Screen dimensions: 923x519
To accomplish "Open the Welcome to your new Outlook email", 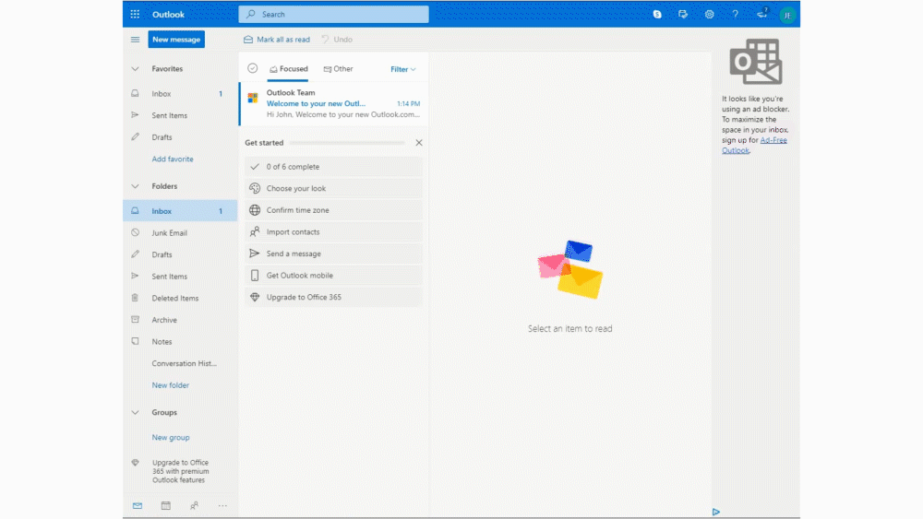I will [334, 103].
